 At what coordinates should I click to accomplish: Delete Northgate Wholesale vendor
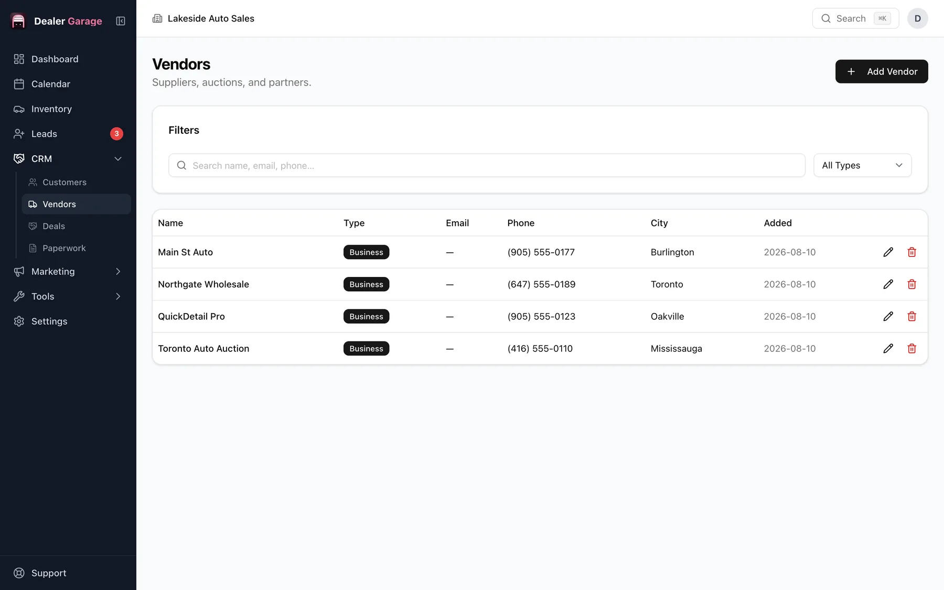912,284
